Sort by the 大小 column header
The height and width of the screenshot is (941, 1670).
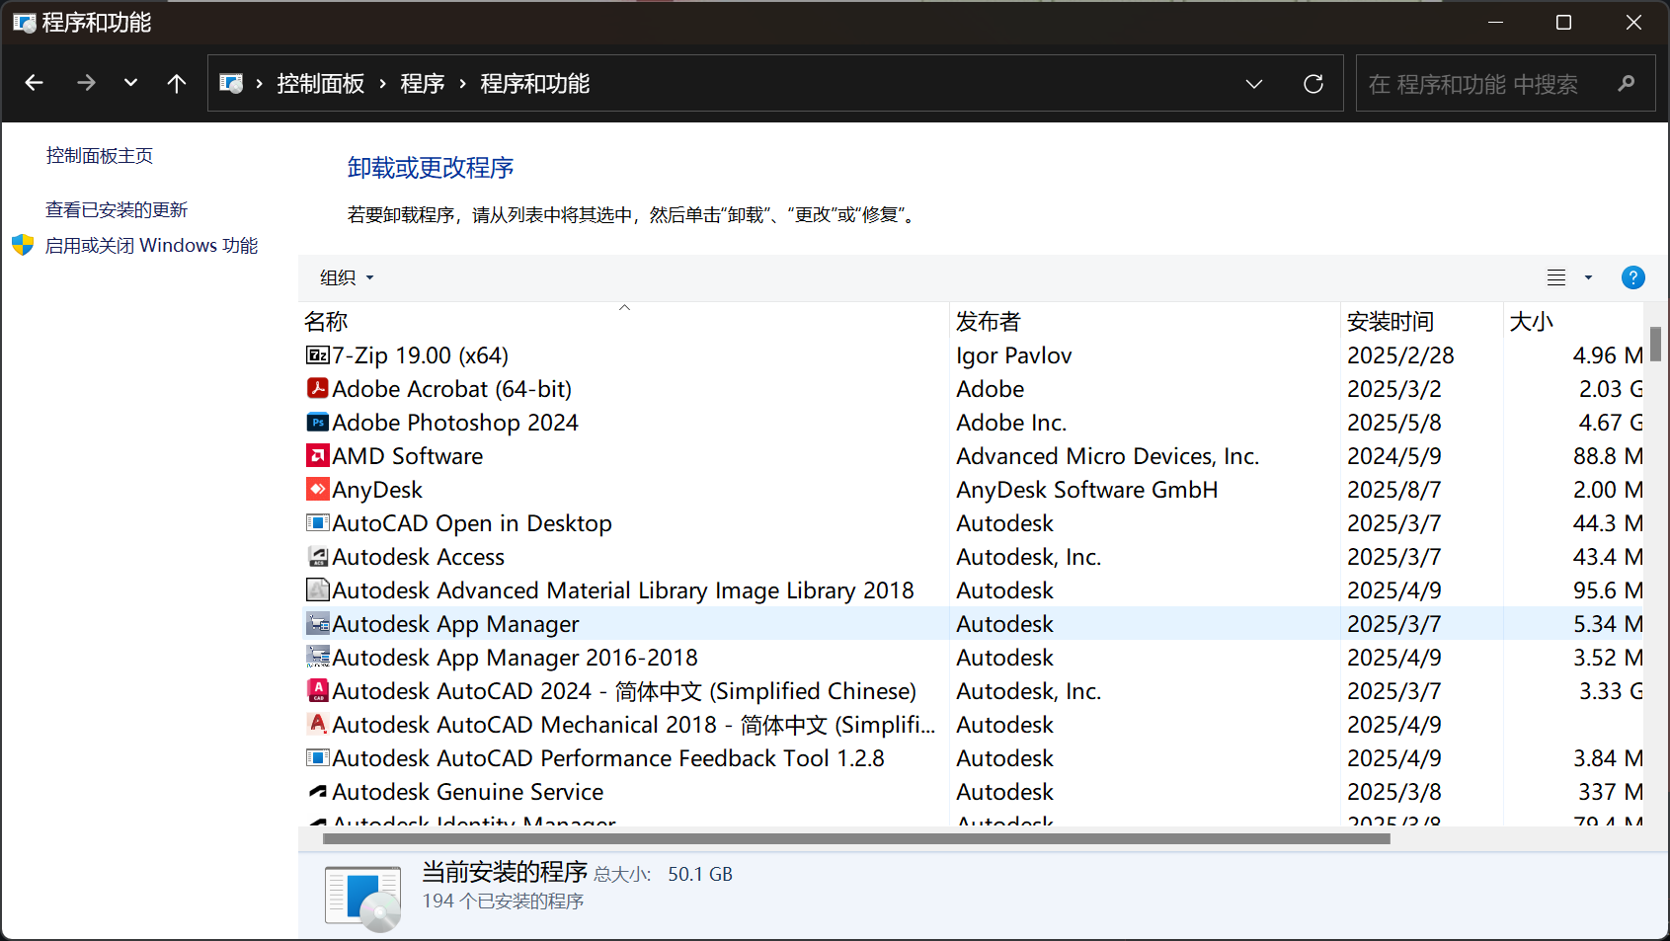coord(1574,321)
